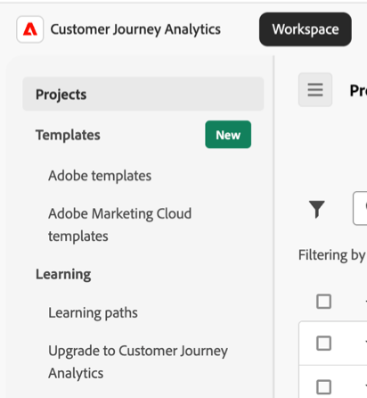Open Adobe templates
The image size is (367, 398).
(x=100, y=176)
